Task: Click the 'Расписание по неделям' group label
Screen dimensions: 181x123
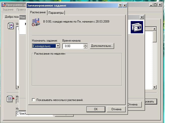Action: click(x=50, y=54)
